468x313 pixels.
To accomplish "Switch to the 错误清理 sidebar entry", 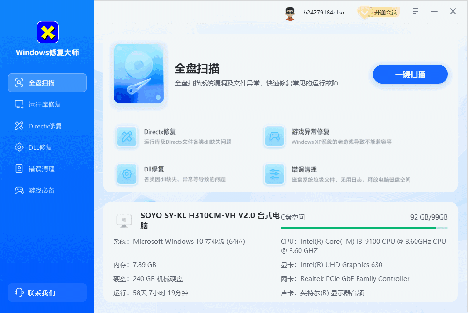I will 47,169.
